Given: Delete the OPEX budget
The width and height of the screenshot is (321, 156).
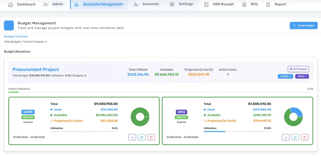Looking at the screenshot, I should click(x=304, y=137).
